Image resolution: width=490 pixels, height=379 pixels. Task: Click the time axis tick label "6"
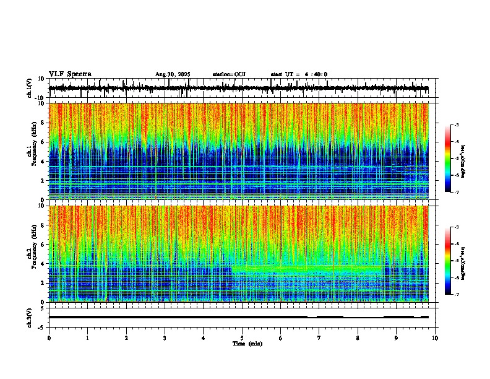coord(280,338)
